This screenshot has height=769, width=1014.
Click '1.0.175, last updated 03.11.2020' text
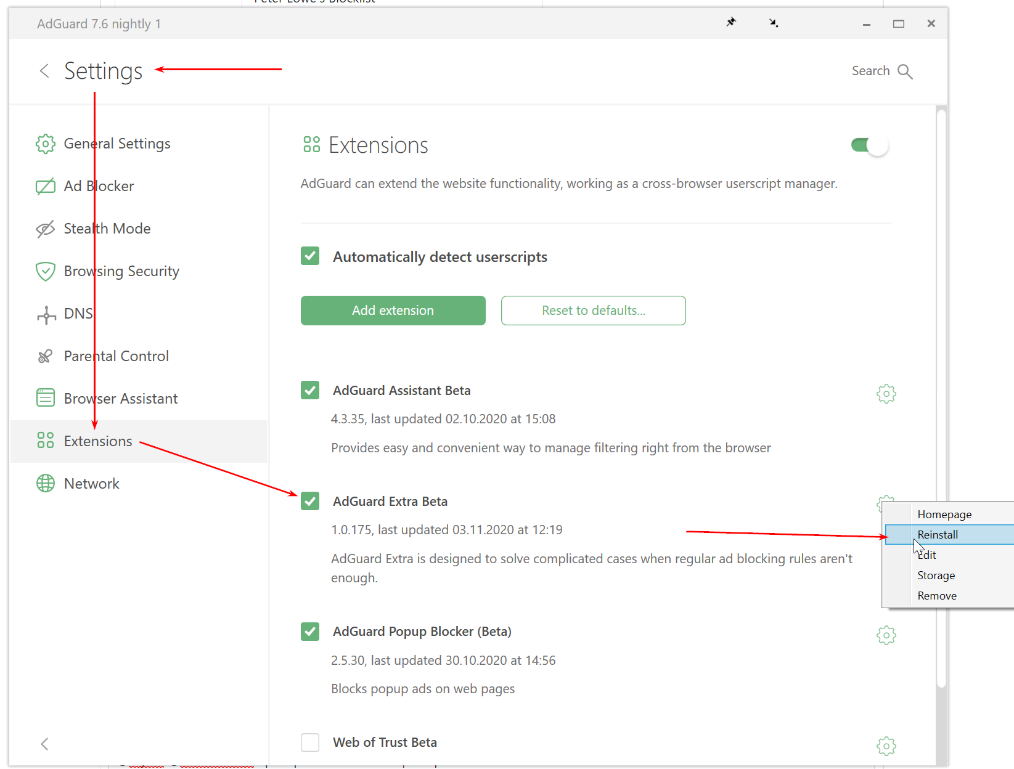coord(447,530)
